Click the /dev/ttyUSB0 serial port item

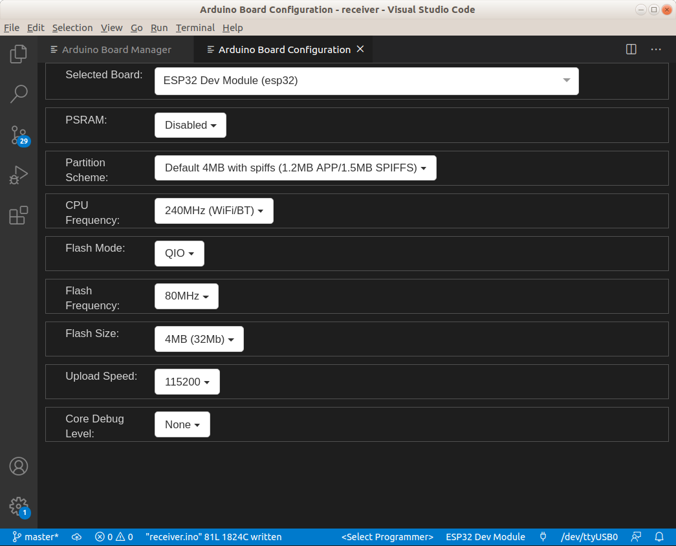pos(589,537)
